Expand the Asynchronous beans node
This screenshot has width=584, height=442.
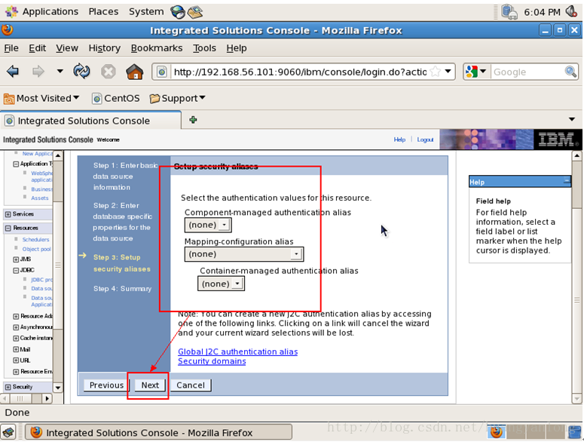point(16,327)
